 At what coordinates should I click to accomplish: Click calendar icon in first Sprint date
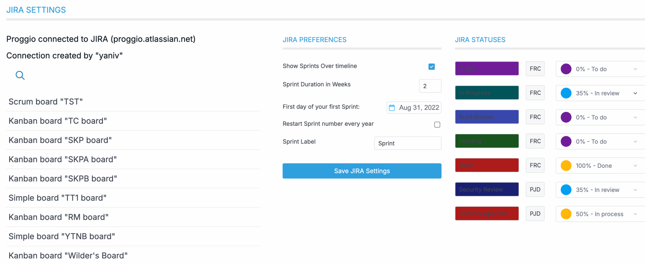click(392, 108)
